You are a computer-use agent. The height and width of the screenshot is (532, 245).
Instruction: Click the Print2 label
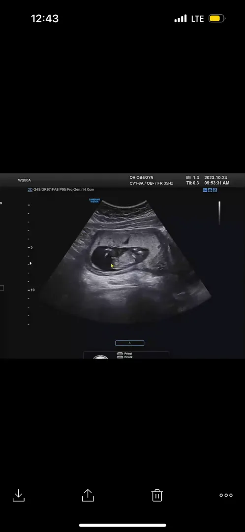[x=128, y=357]
